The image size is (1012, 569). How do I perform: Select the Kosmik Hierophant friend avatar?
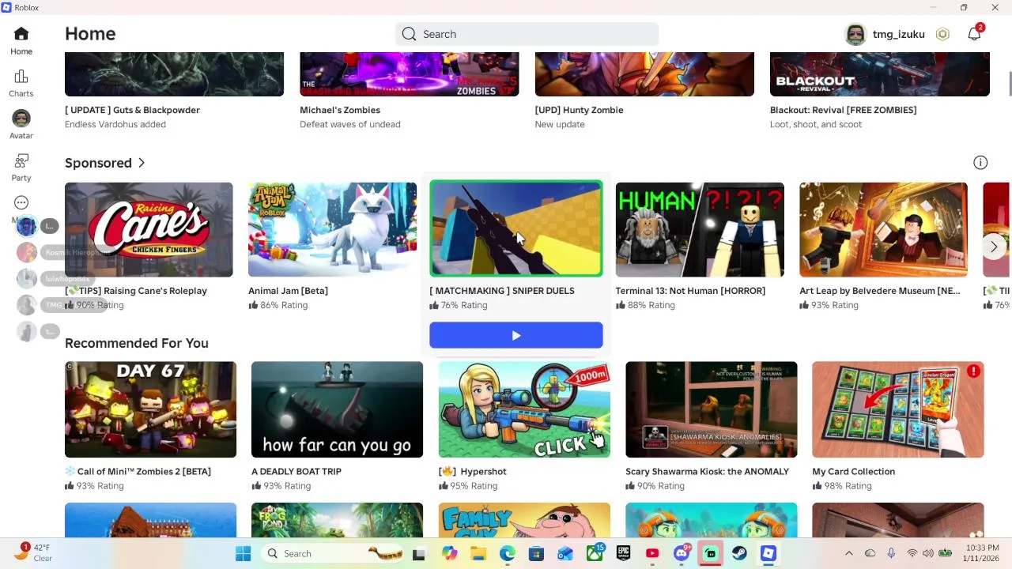[27, 252]
